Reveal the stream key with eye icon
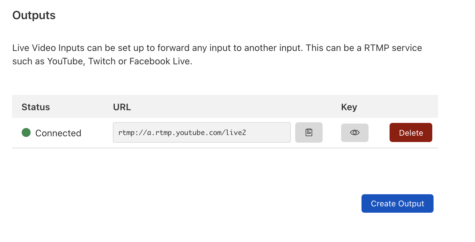Screen dimensions: 475x242 (354, 132)
